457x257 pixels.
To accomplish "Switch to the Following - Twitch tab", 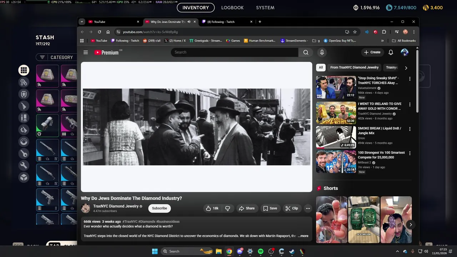I will pos(227,22).
